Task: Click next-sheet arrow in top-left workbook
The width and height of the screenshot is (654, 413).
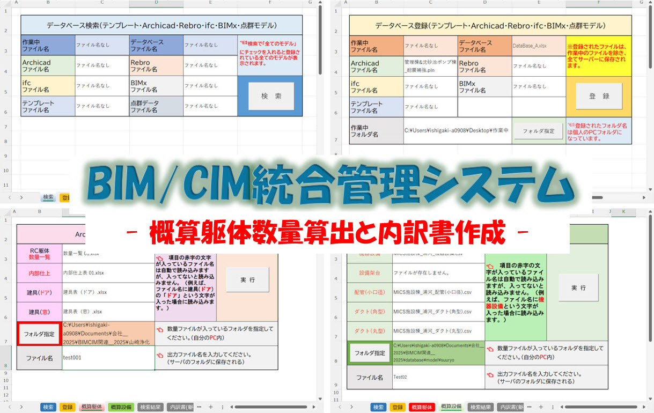Action: pyautogui.click(x=21, y=197)
